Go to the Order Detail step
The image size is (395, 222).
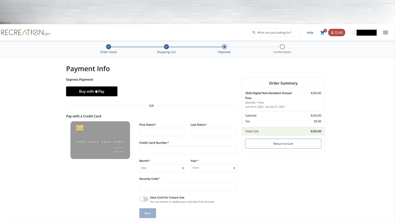point(108,49)
